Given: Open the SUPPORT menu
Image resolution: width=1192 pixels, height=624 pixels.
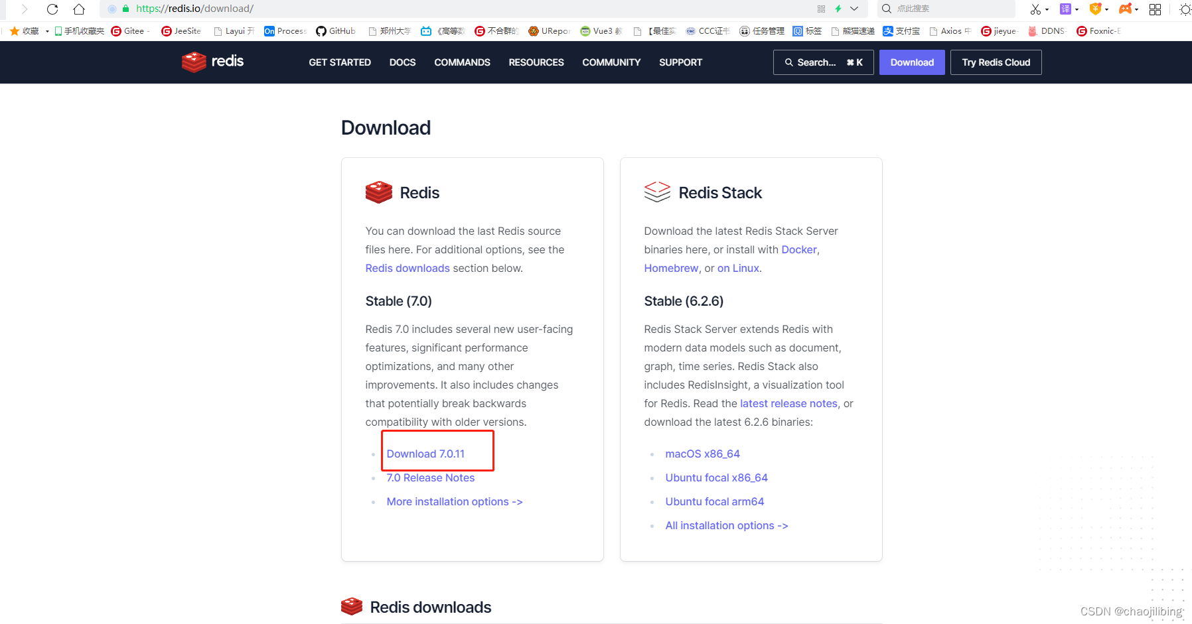Looking at the screenshot, I should (680, 62).
